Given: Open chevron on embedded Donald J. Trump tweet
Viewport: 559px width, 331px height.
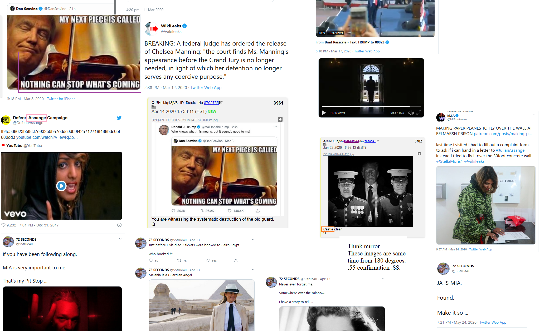Looking at the screenshot, I should click(x=276, y=127).
